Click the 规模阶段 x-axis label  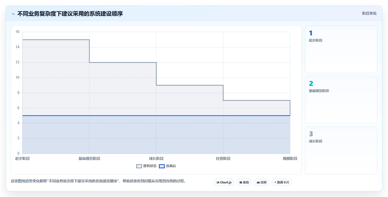(290, 158)
